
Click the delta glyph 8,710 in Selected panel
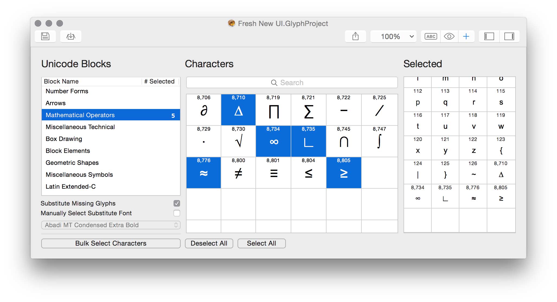point(501,172)
